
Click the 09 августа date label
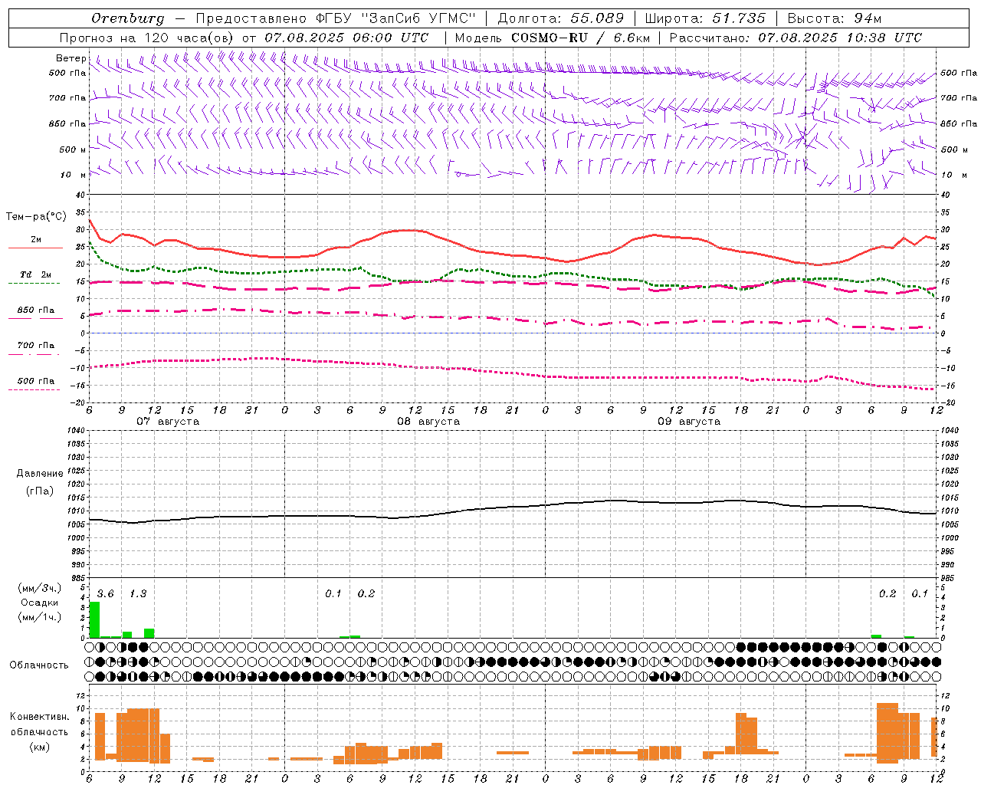[x=689, y=422]
